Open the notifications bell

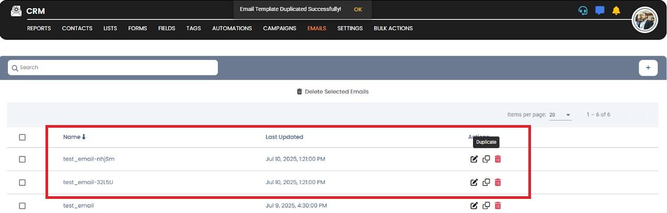click(616, 10)
